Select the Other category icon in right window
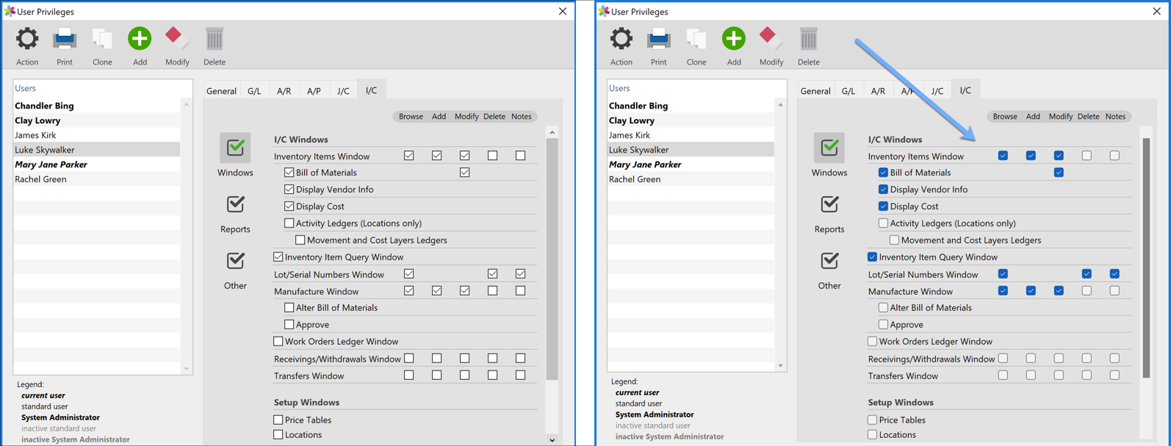This screenshot has width=1171, height=446. tap(829, 261)
